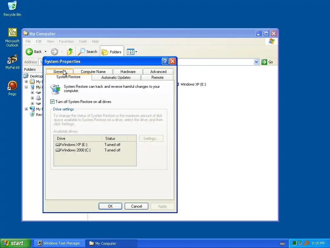The image size is (330, 248).
Task: Open the Back history dropdown arrow
Action: click(45, 52)
